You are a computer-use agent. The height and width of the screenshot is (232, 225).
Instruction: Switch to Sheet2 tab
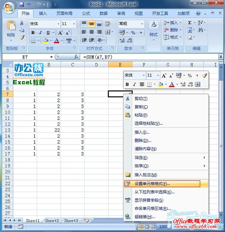[x=52, y=221]
